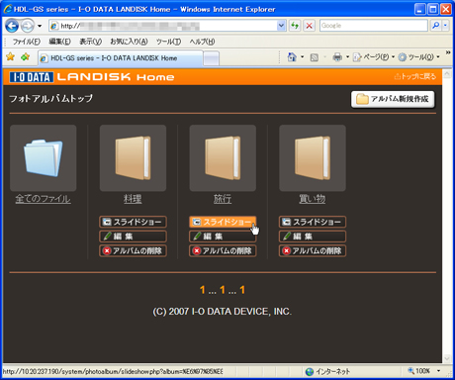Viewport: 455px width, 380px height.
Task: Click the Home icon in IE toolbar
Action: click(x=292, y=57)
